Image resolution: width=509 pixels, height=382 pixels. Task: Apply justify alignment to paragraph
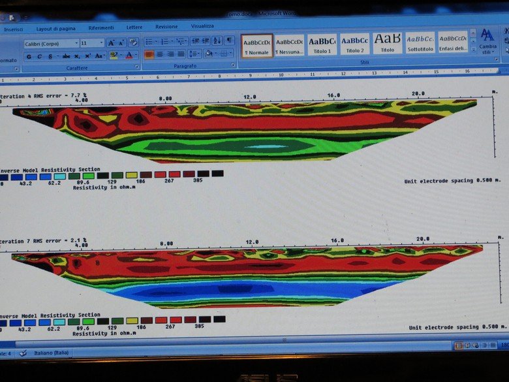pyautogui.click(x=181, y=55)
